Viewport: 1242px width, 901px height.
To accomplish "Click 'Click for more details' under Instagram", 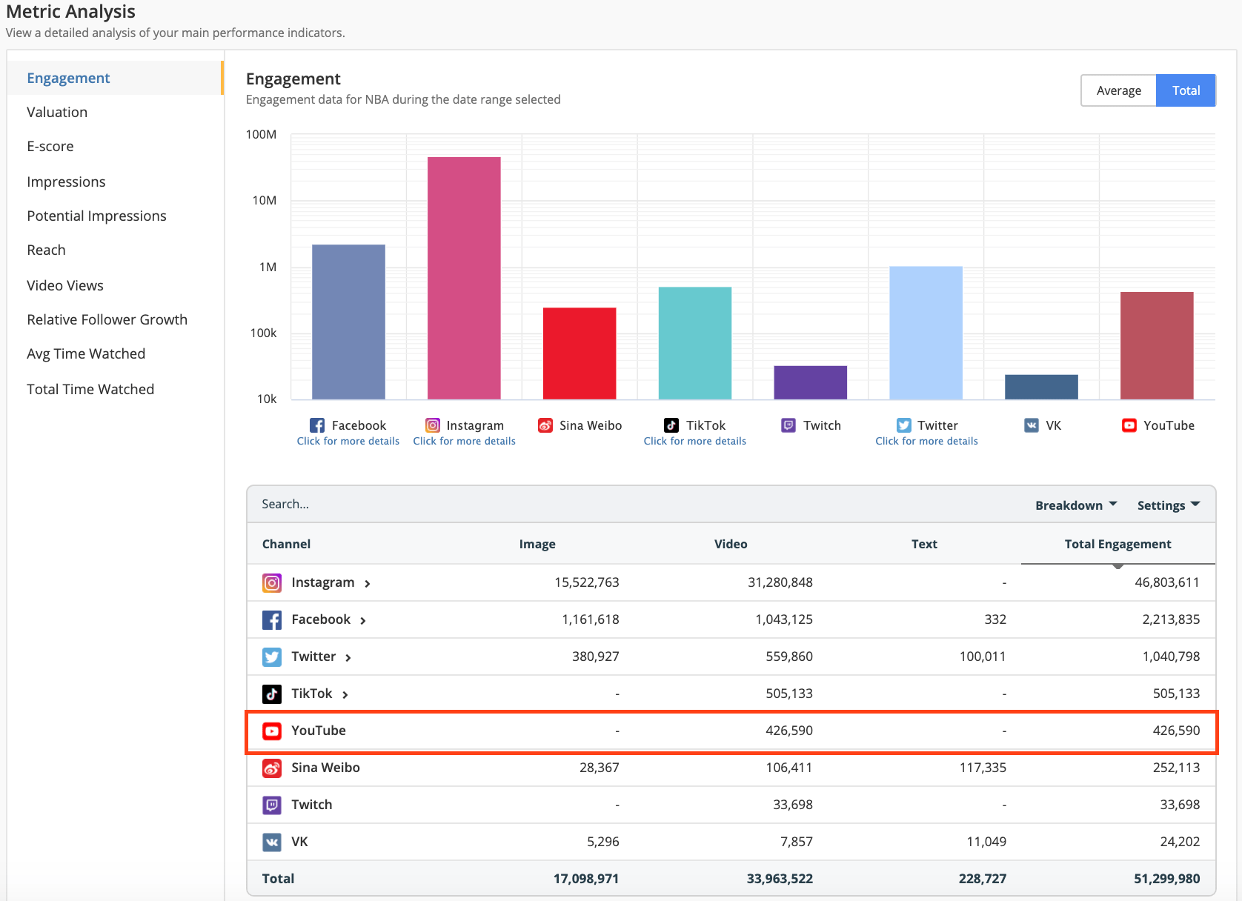I will pos(465,441).
